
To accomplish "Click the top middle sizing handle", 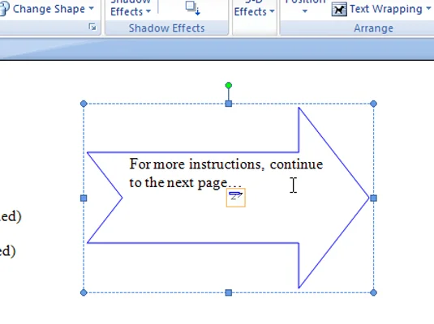I will coord(229,104).
